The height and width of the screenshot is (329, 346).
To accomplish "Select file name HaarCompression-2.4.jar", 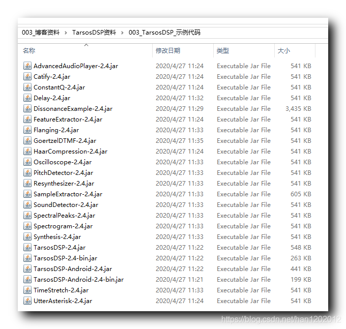I will (x=70, y=152).
